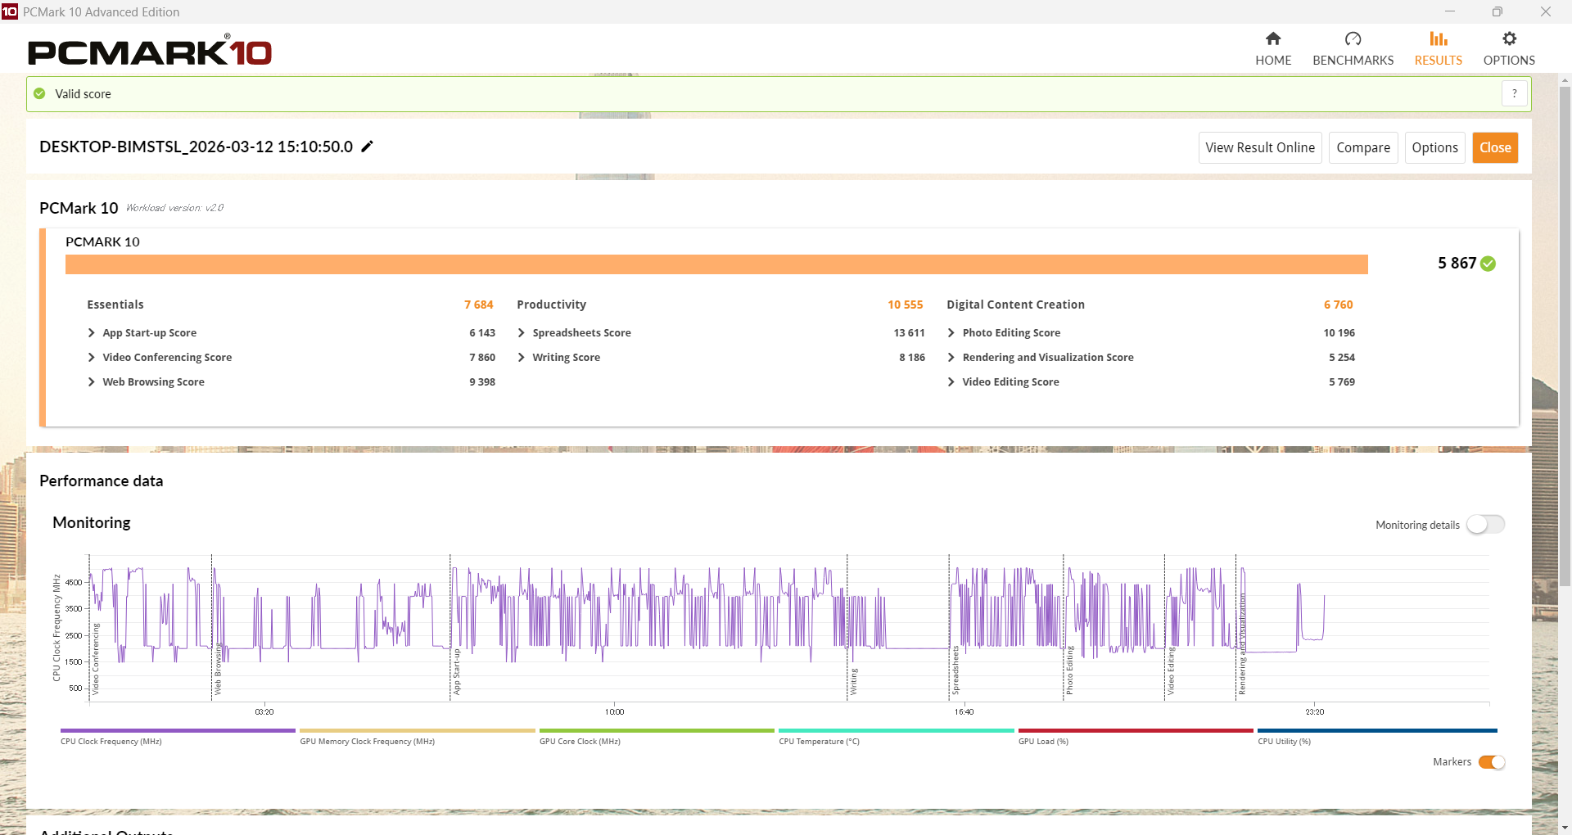Expand Rendering and Visualization Score

point(951,358)
